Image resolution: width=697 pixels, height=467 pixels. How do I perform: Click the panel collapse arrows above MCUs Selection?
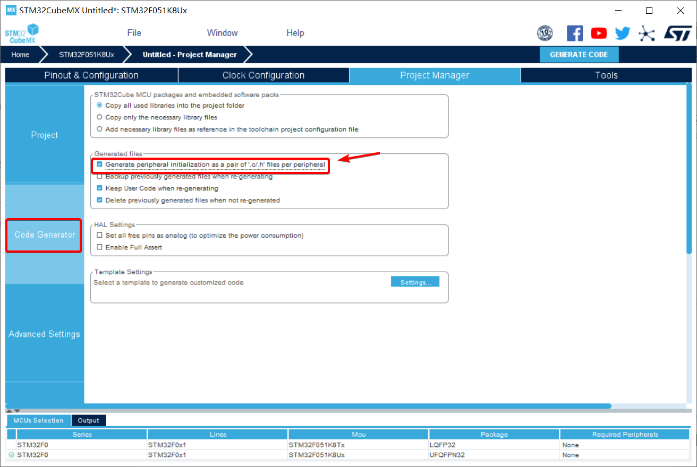click(x=13, y=411)
